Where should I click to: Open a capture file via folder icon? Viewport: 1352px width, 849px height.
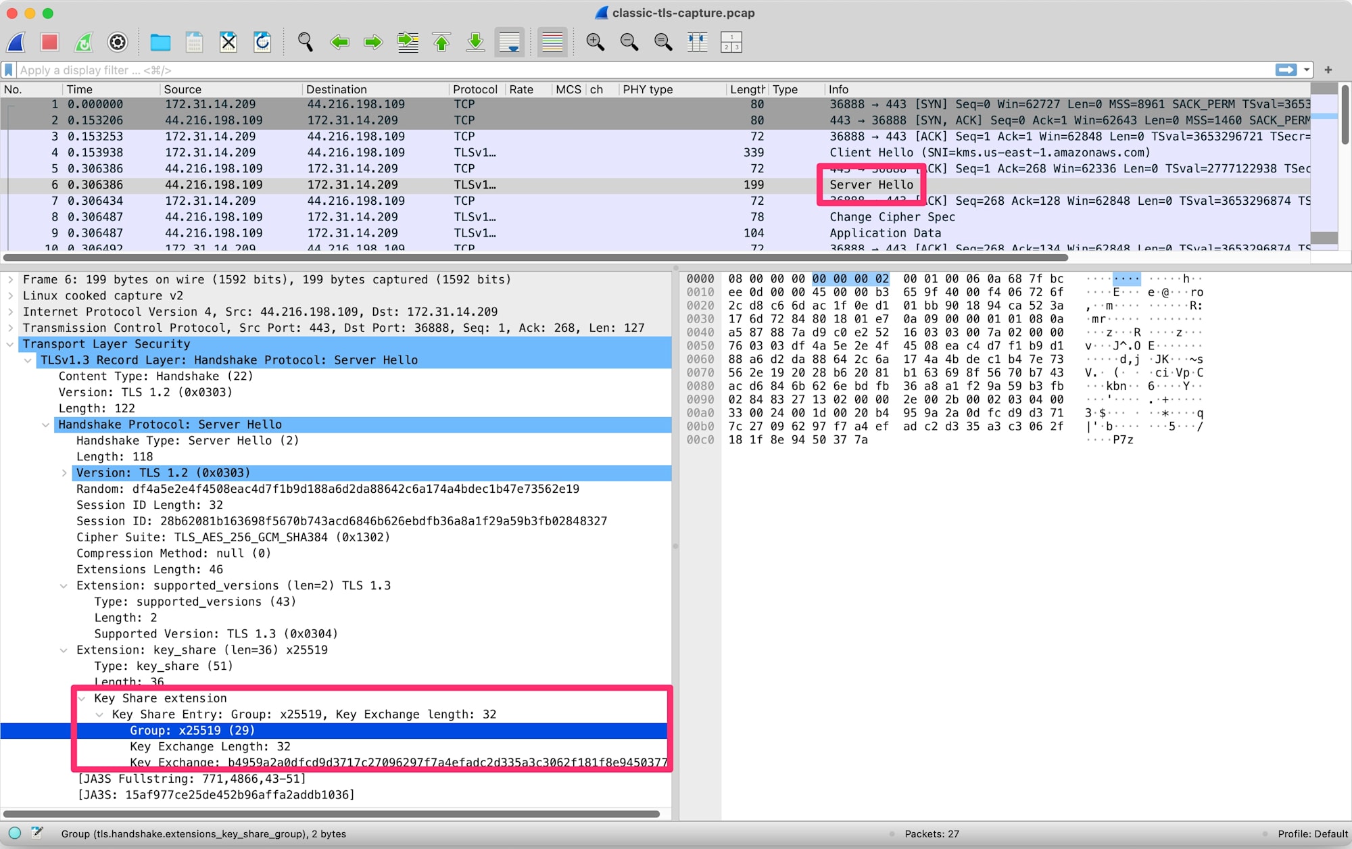pyautogui.click(x=160, y=43)
